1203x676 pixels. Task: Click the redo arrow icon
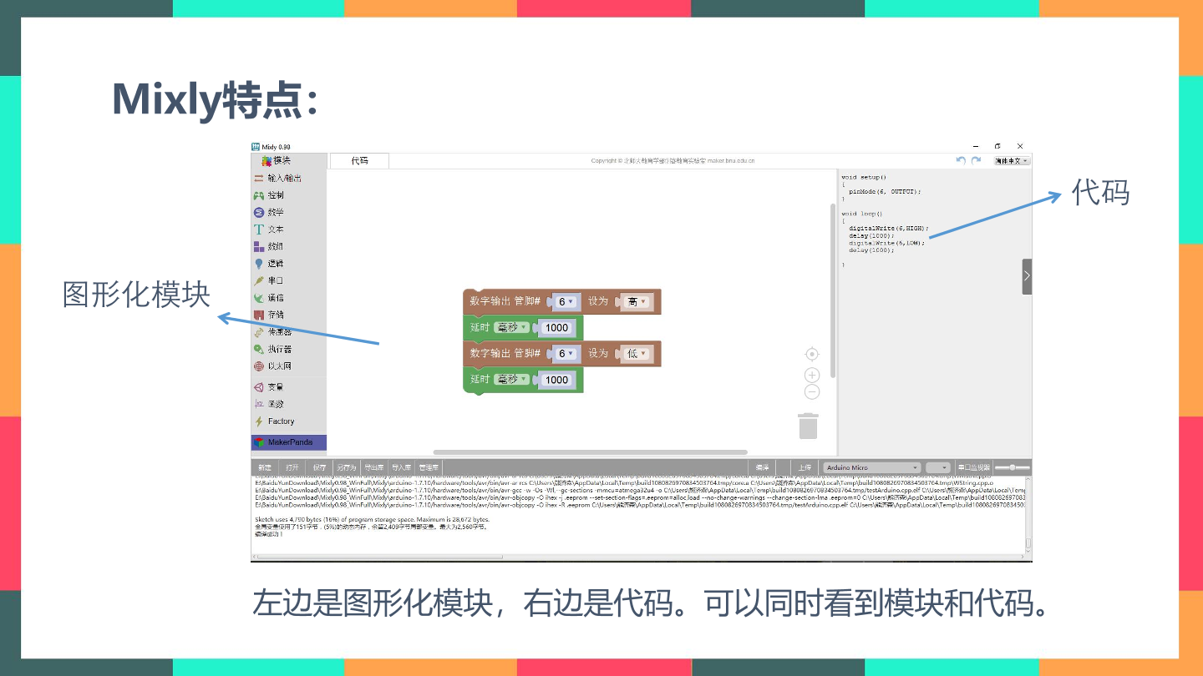pos(976,160)
